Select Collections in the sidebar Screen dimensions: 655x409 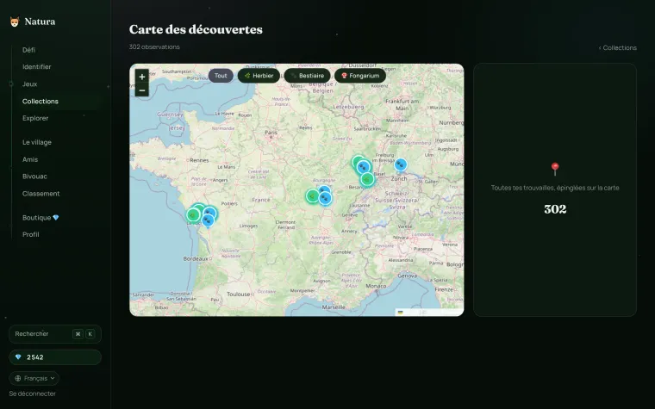[x=41, y=102]
